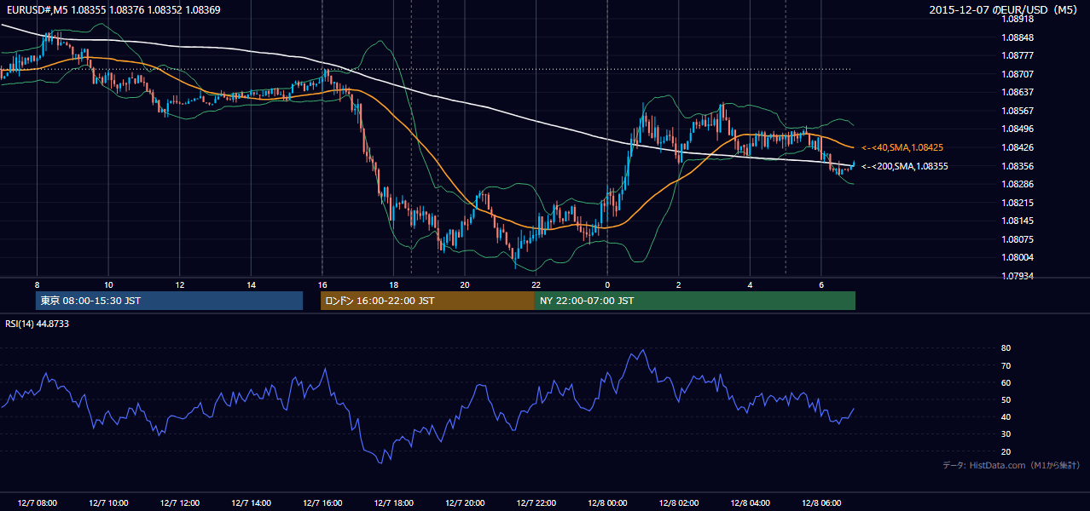Click price axis value 1.07934

[1018, 276]
